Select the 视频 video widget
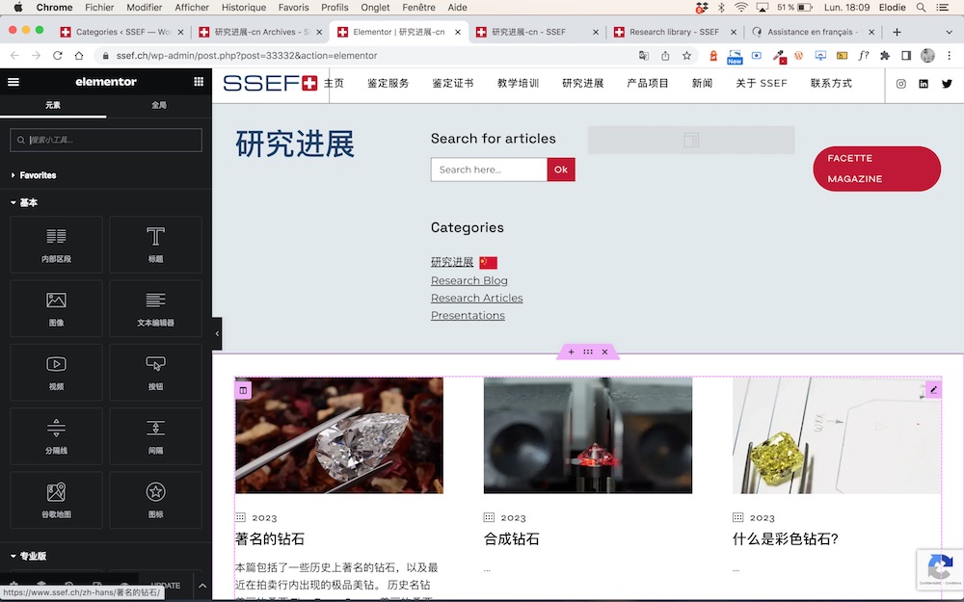The height and width of the screenshot is (602, 964). 57,372
